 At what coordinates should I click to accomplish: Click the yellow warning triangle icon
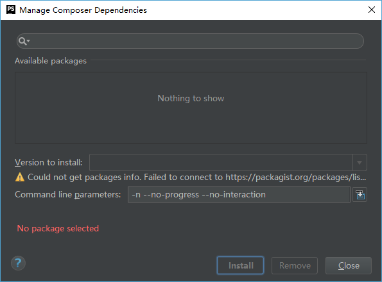20,178
